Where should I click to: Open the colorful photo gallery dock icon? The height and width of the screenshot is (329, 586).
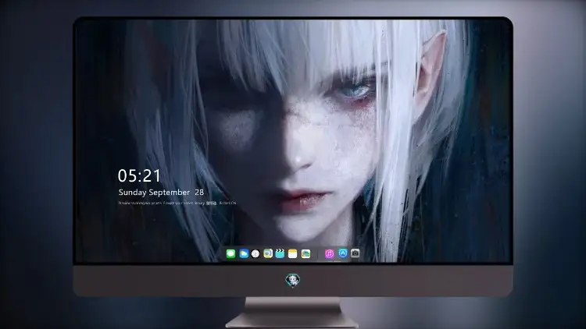[x=306, y=253]
